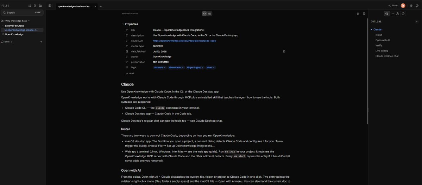Add a new property
Viewport: 422px width, 185px height.
130,74
